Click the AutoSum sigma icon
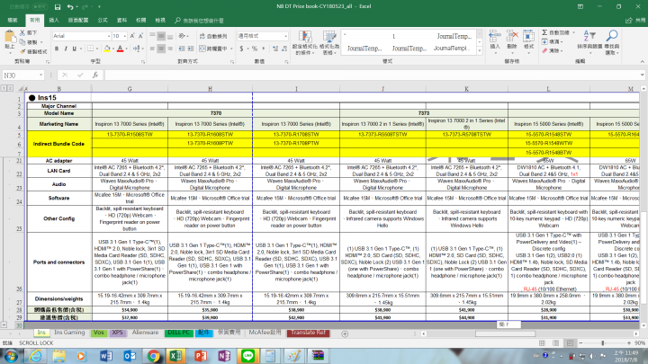 click(544, 32)
